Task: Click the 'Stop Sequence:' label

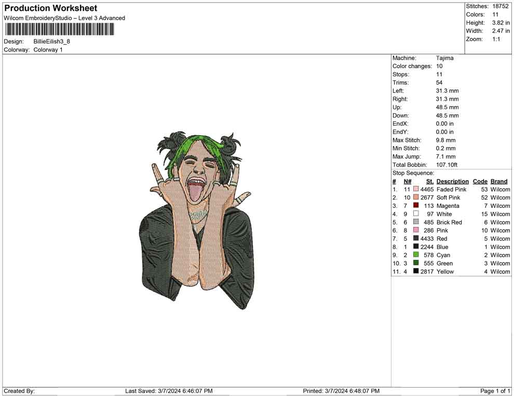Action: point(413,173)
